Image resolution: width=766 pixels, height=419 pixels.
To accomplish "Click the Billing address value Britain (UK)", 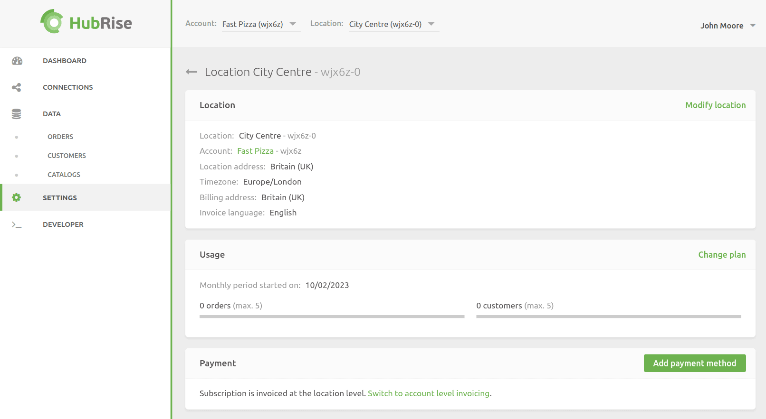I will [x=283, y=197].
